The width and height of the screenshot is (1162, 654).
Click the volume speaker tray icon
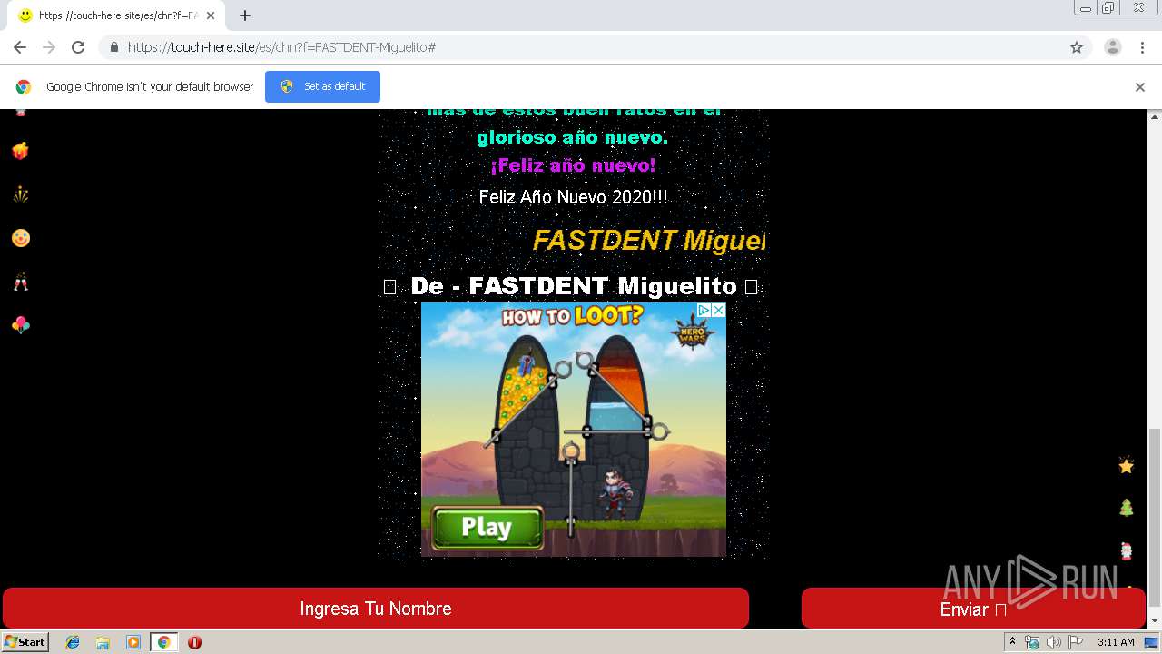point(1053,642)
